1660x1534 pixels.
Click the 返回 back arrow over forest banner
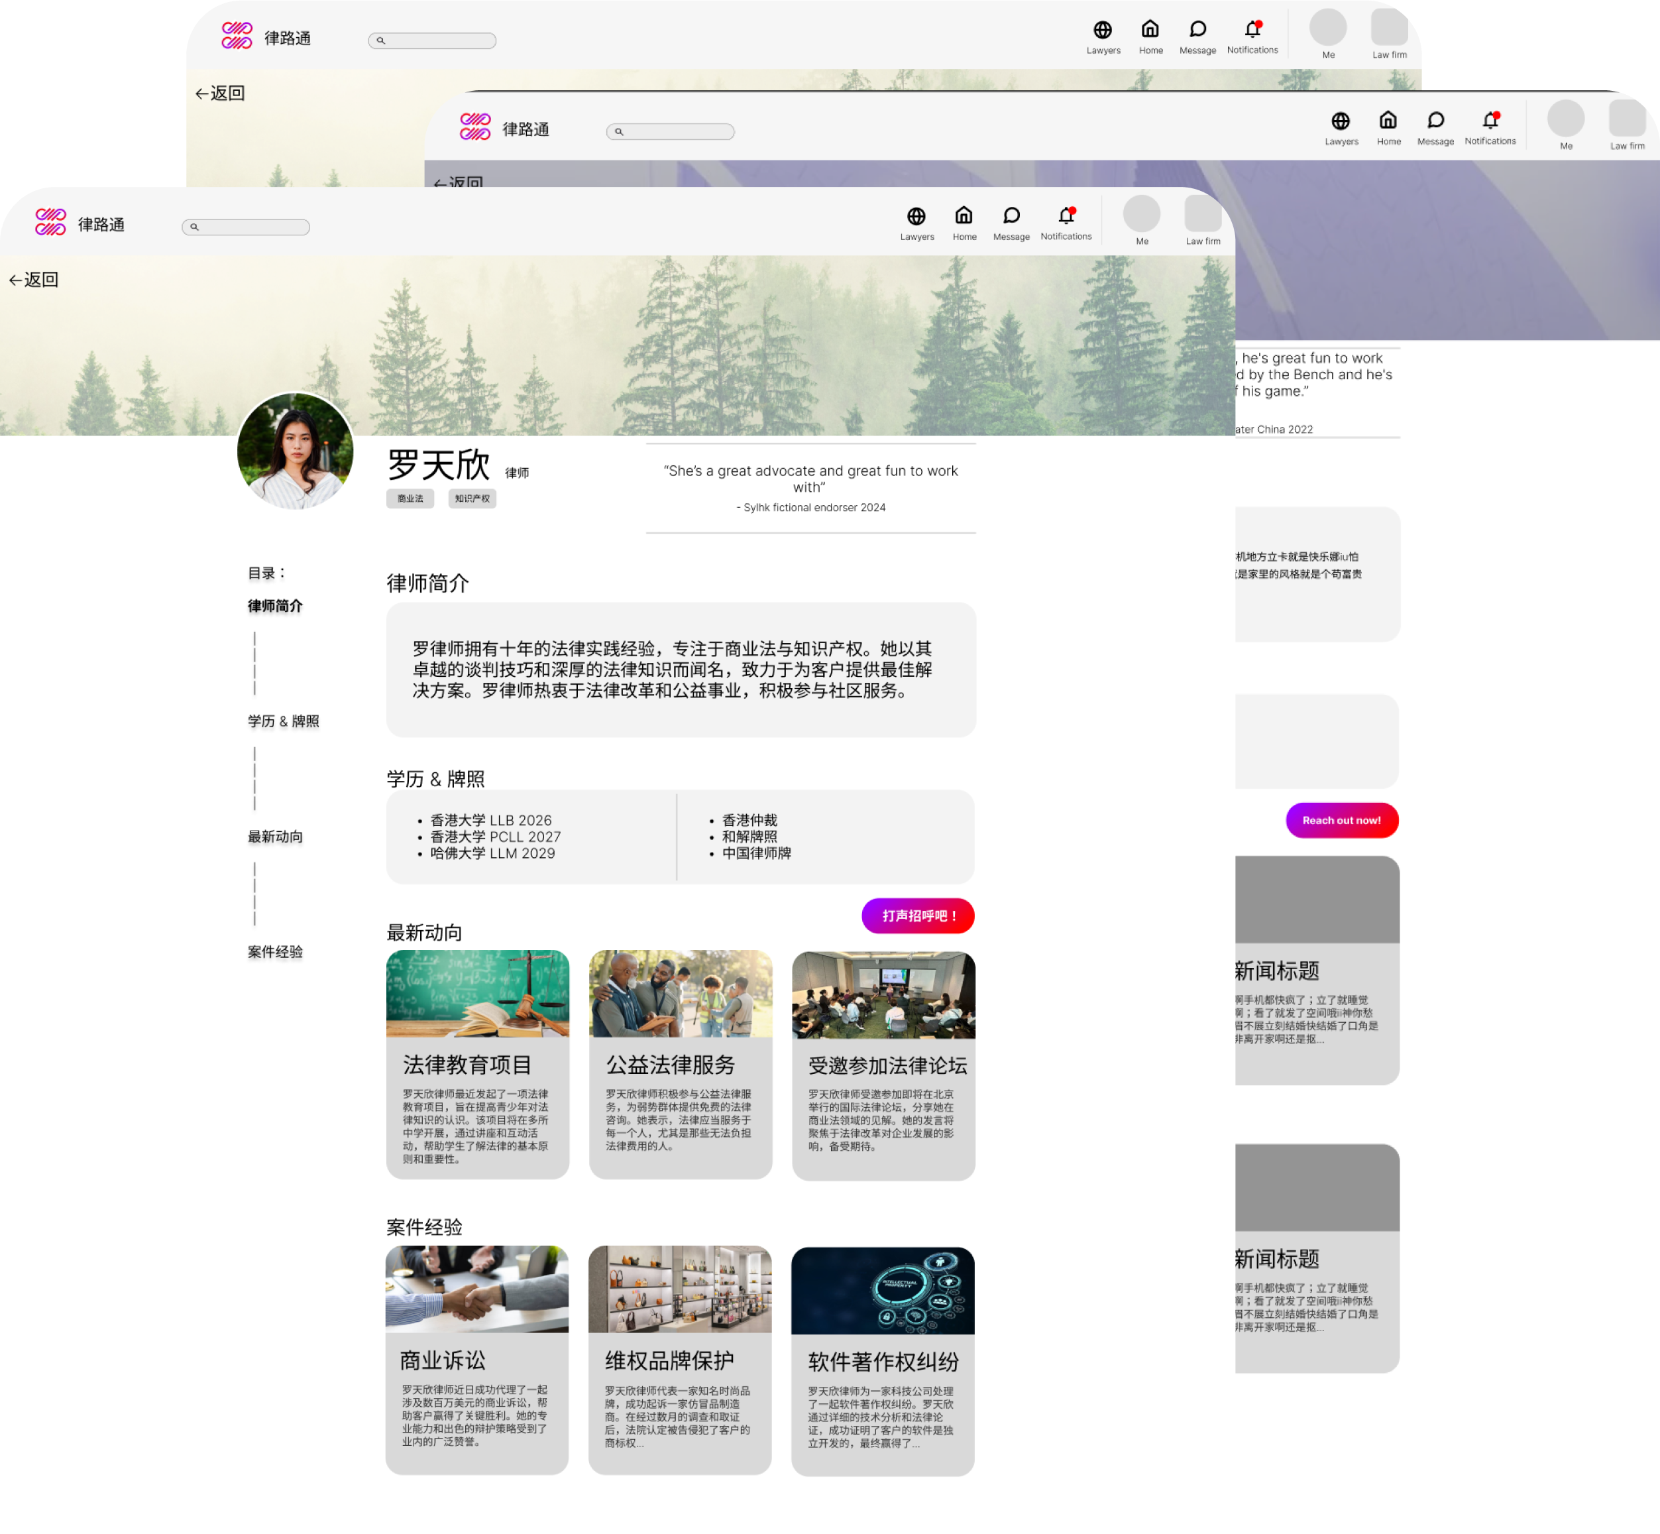click(x=33, y=280)
